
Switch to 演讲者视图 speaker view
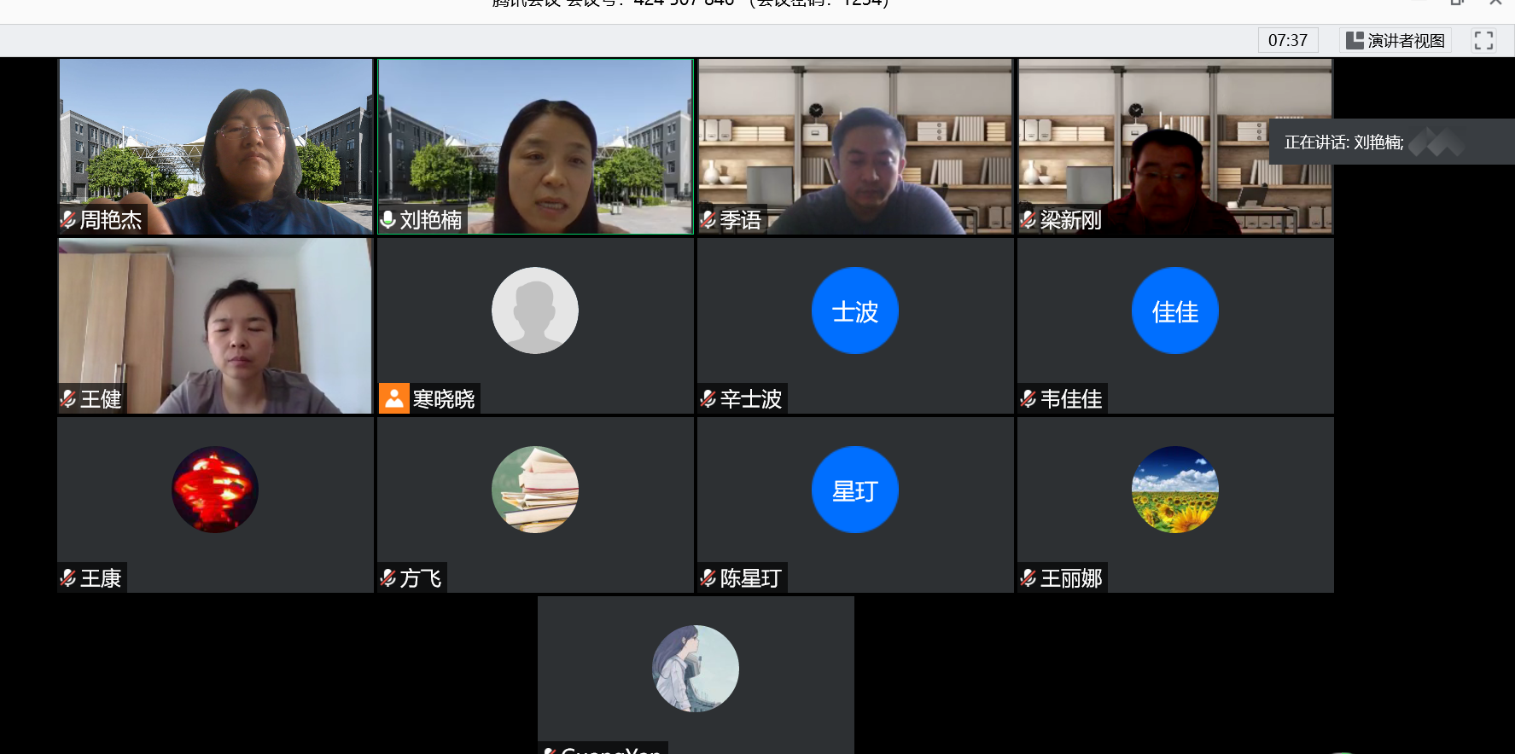tap(1396, 40)
